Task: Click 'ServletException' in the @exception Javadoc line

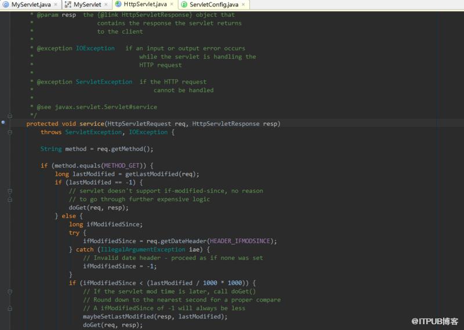Action: (x=104, y=82)
